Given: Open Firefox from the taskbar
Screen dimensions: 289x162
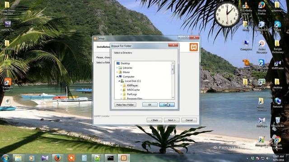Looking at the screenshot, I should (57, 158).
